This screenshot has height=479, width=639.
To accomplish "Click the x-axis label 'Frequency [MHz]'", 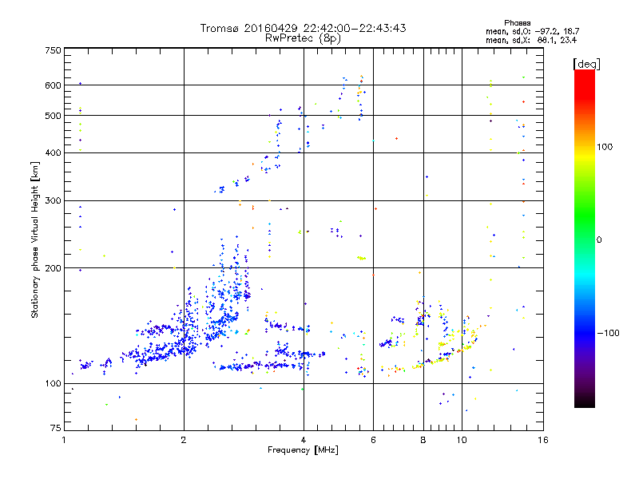I will tap(303, 450).
